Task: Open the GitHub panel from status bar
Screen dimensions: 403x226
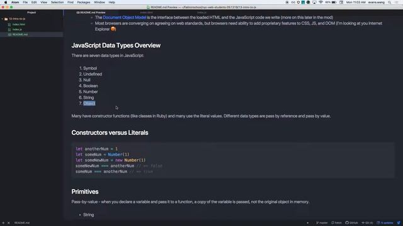Action: tap(351, 223)
